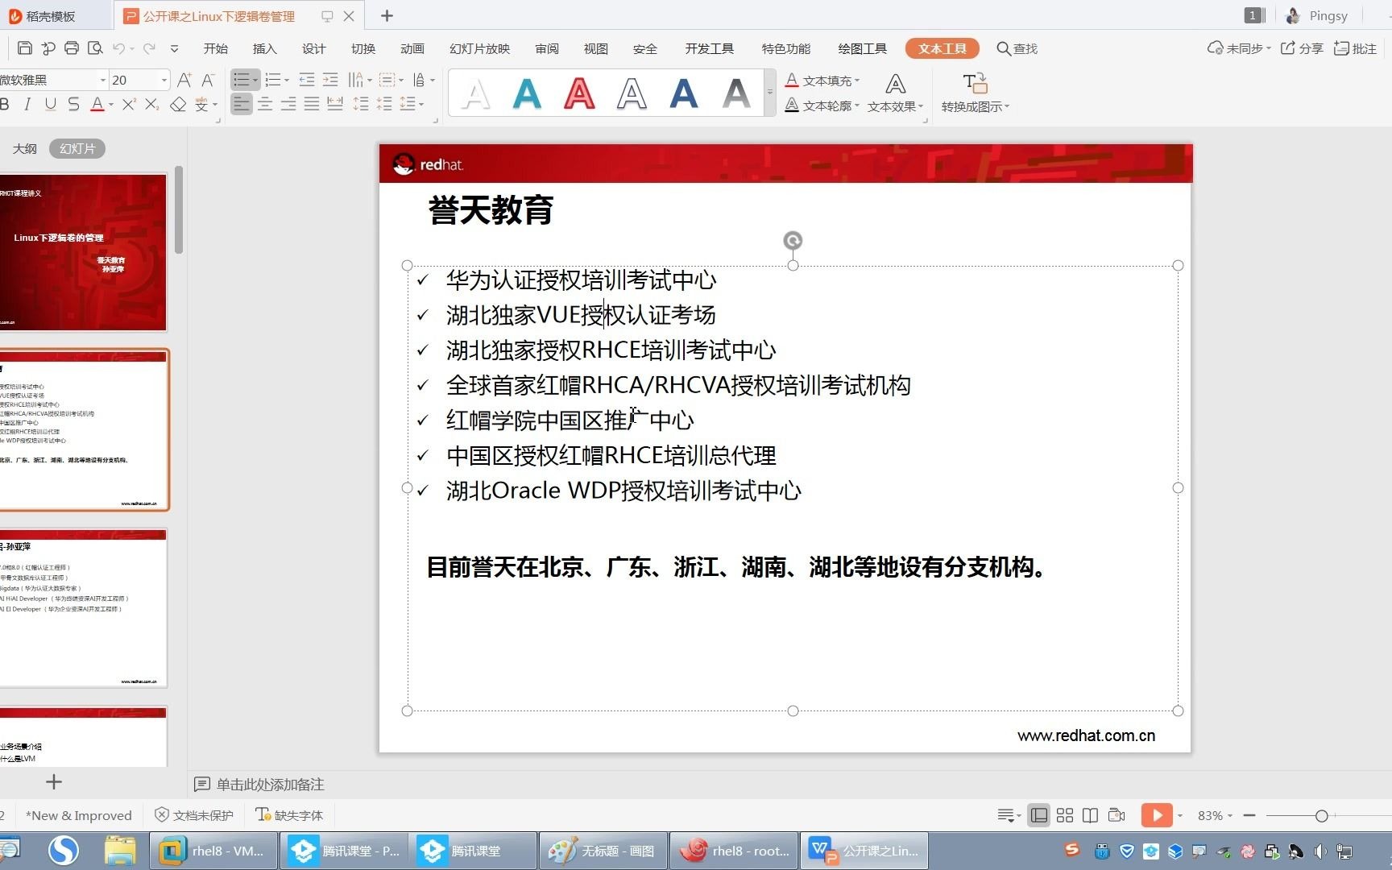This screenshot has height=870, width=1392.
Task: Start slideshow with the orange play button
Action: point(1157,815)
